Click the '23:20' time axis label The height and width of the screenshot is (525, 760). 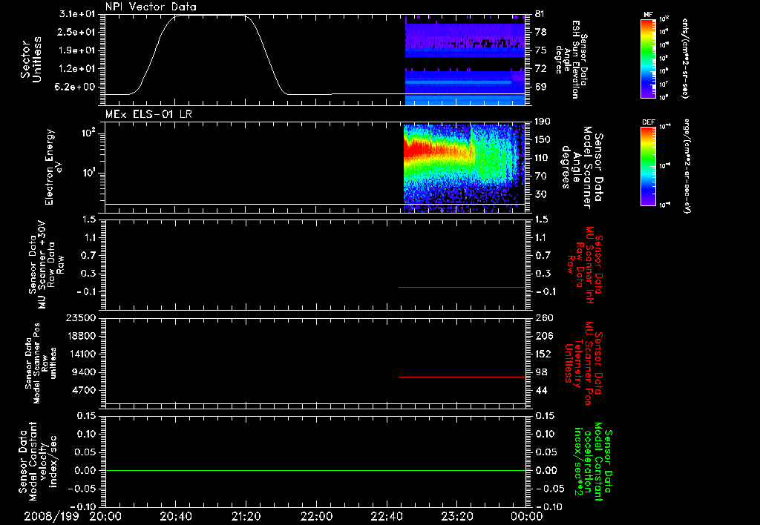pos(456,516)
